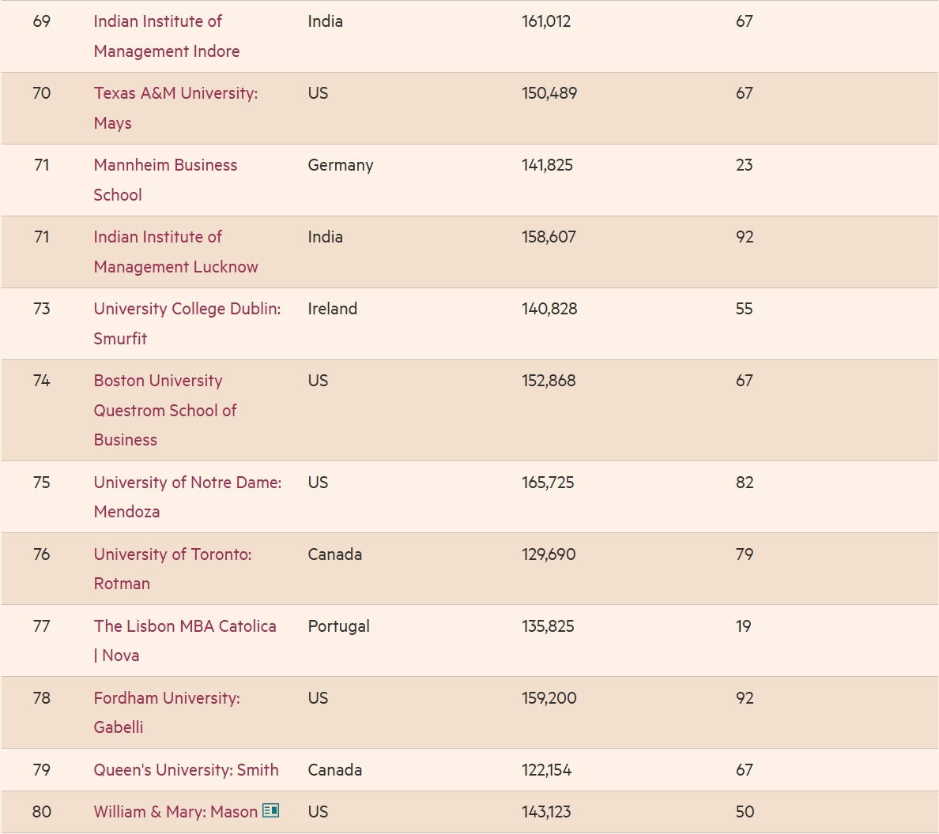The height and width of the screenshot is (834, 939).
Task: Click the profile icon beside William & Mary: Mason
Action: (270, 810)
